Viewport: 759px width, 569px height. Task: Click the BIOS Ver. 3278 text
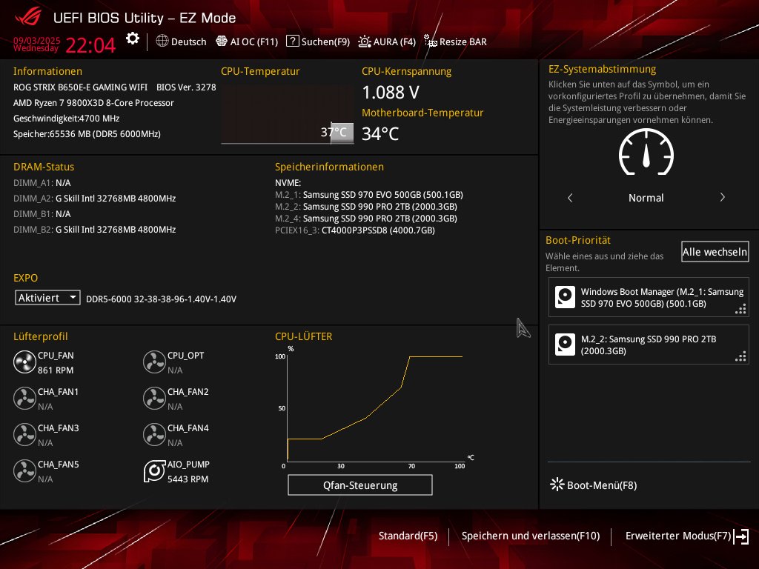coord(186,87)
